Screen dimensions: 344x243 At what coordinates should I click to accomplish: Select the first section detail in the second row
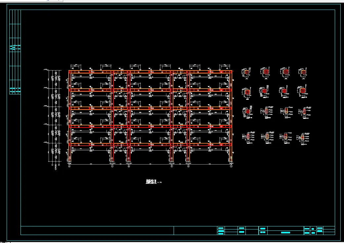pos(247,93)
